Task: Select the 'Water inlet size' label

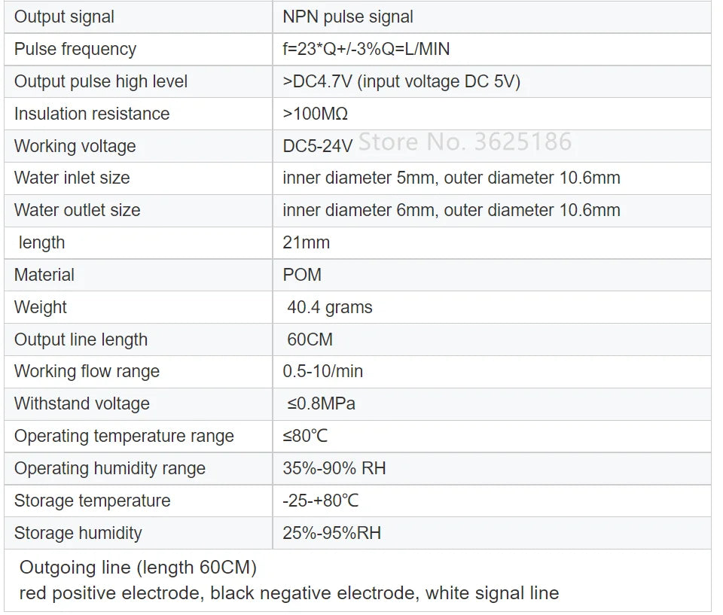Action: click(72, 178)
